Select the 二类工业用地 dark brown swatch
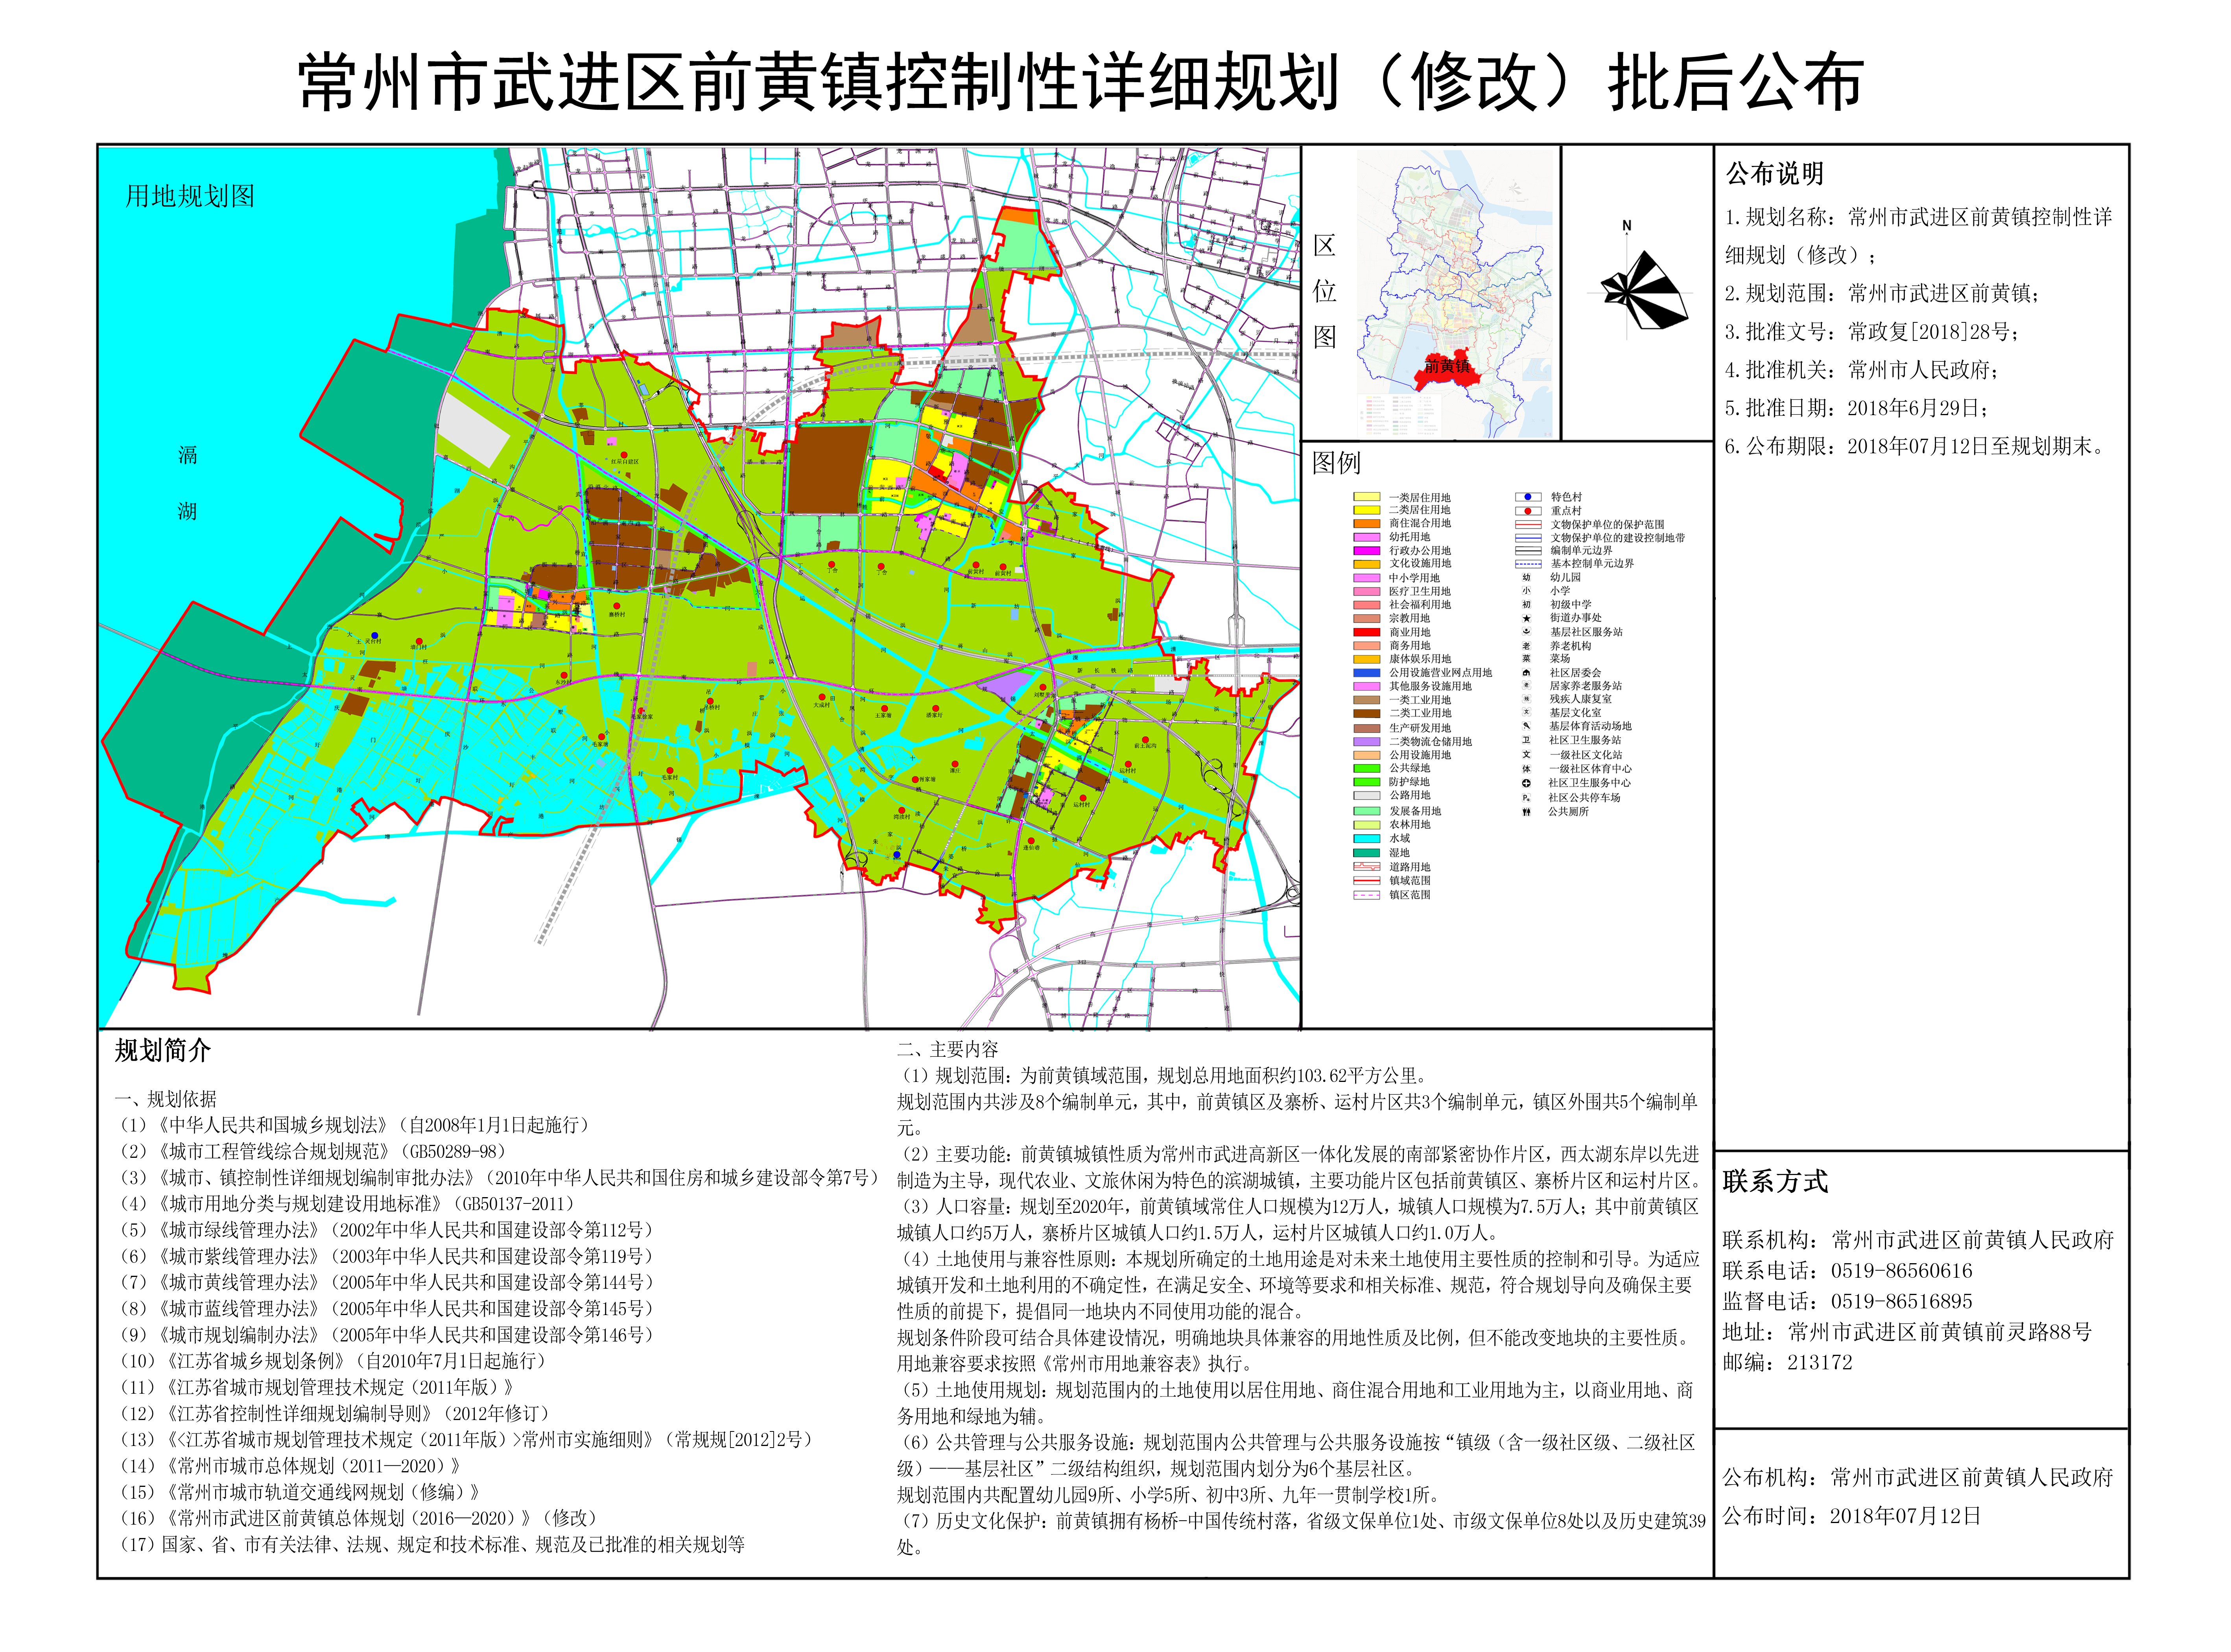 point(1366,714)
